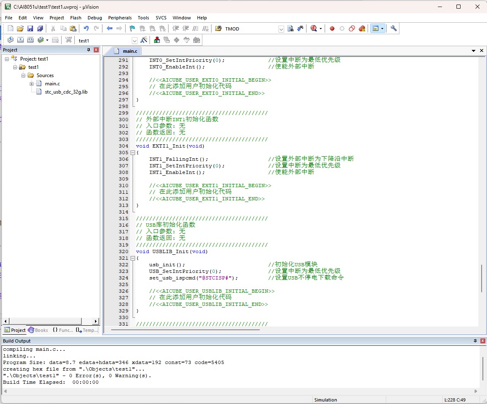
Task: Open the Project menu
Action: click(x=57, y=18)
